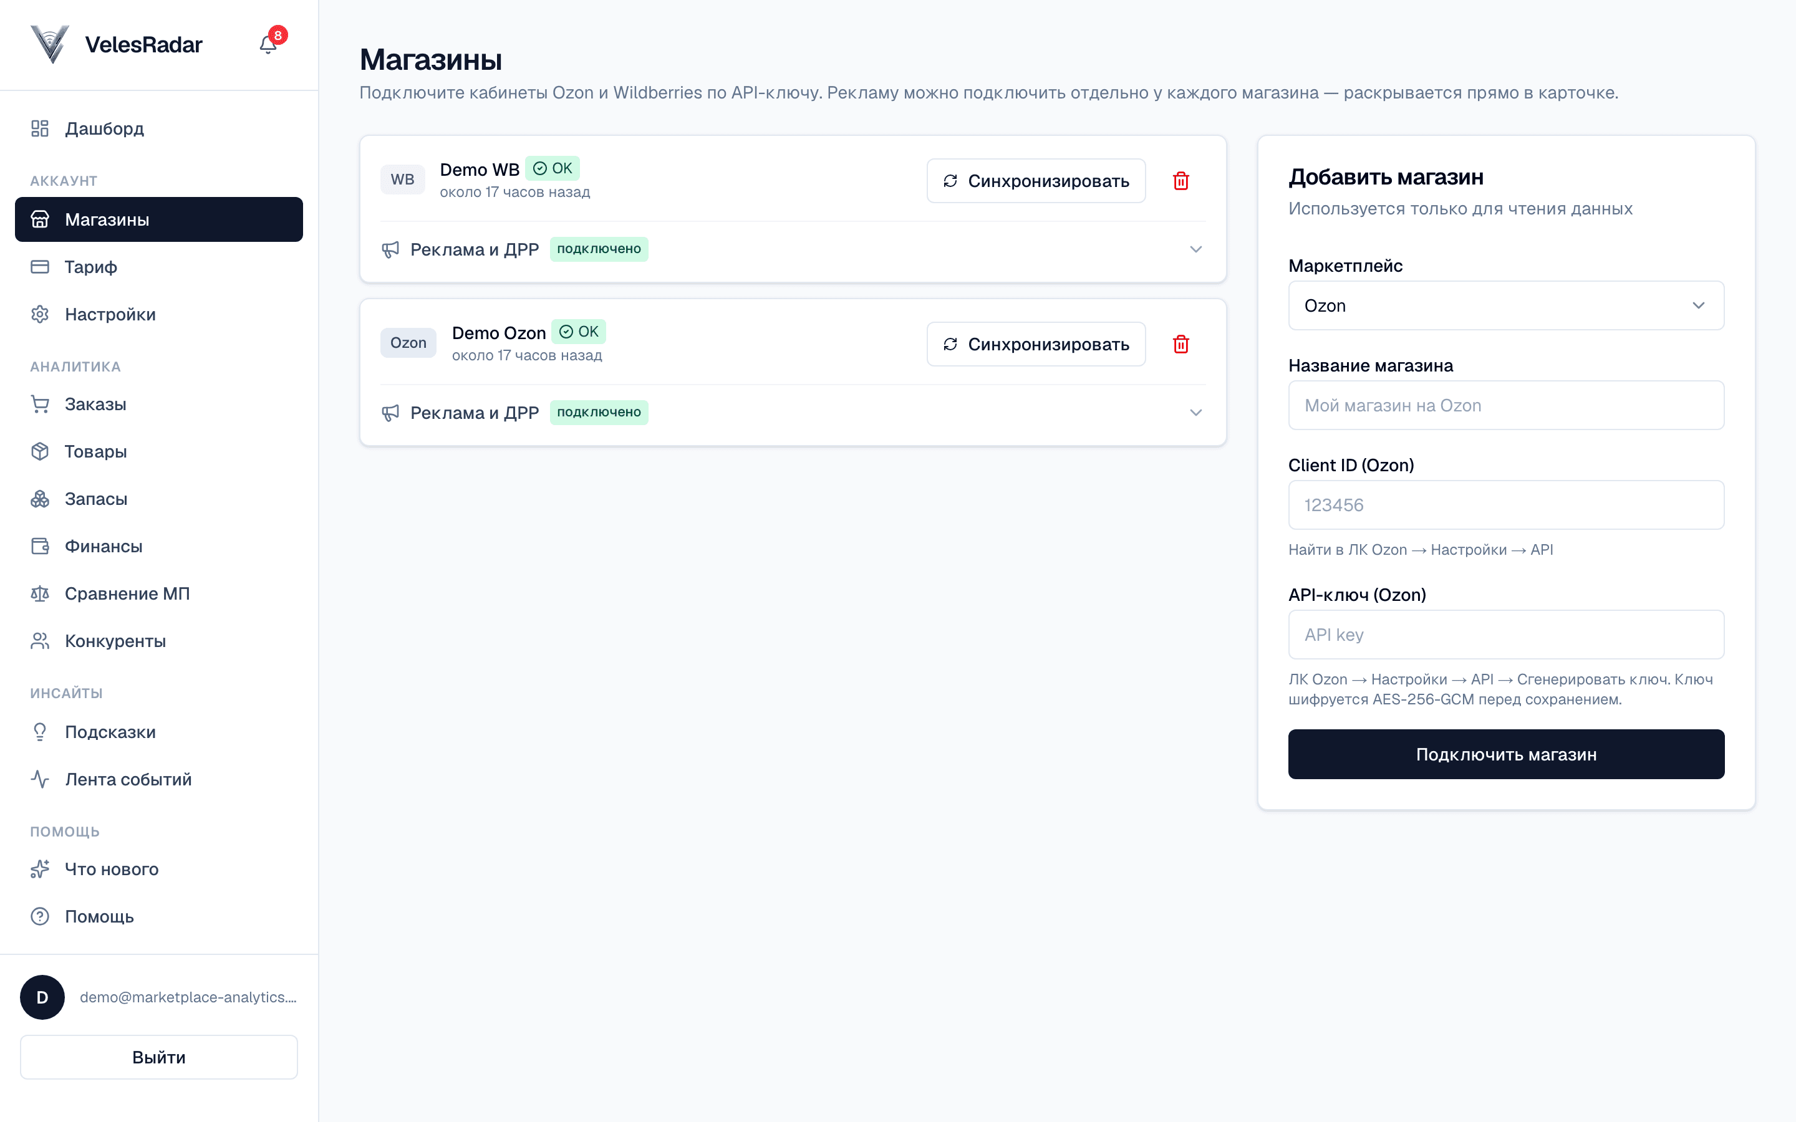This screenshot has height=1122, width=1796.
Task: Click the Запасы boxes icon
Action: point(40,499)
